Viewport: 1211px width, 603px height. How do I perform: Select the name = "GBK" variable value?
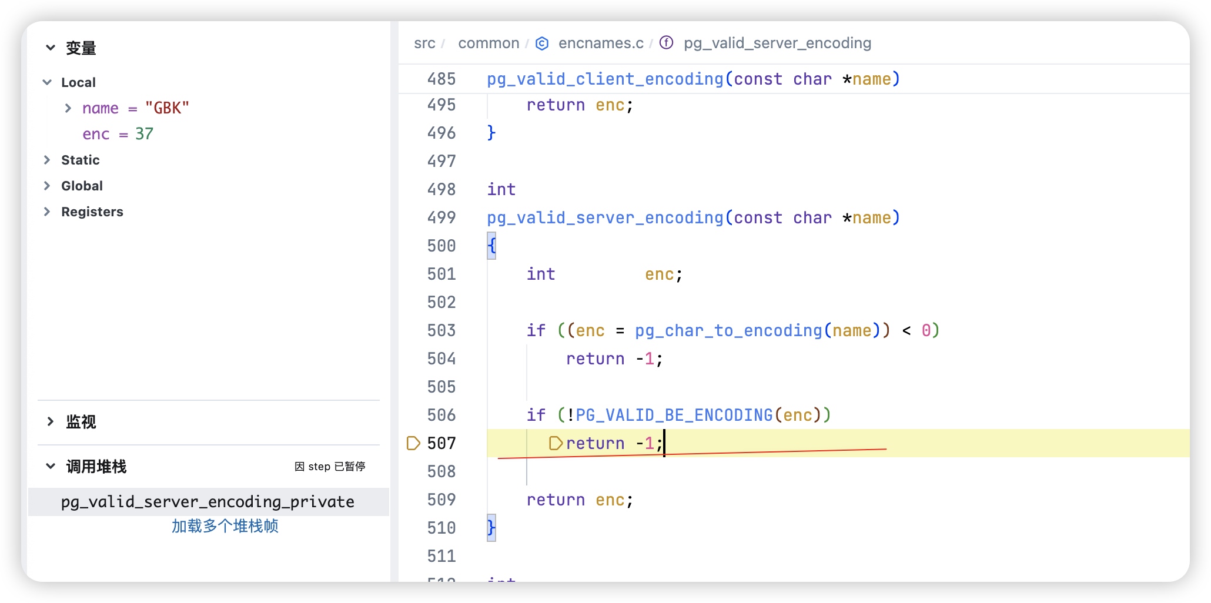(168, 108)
